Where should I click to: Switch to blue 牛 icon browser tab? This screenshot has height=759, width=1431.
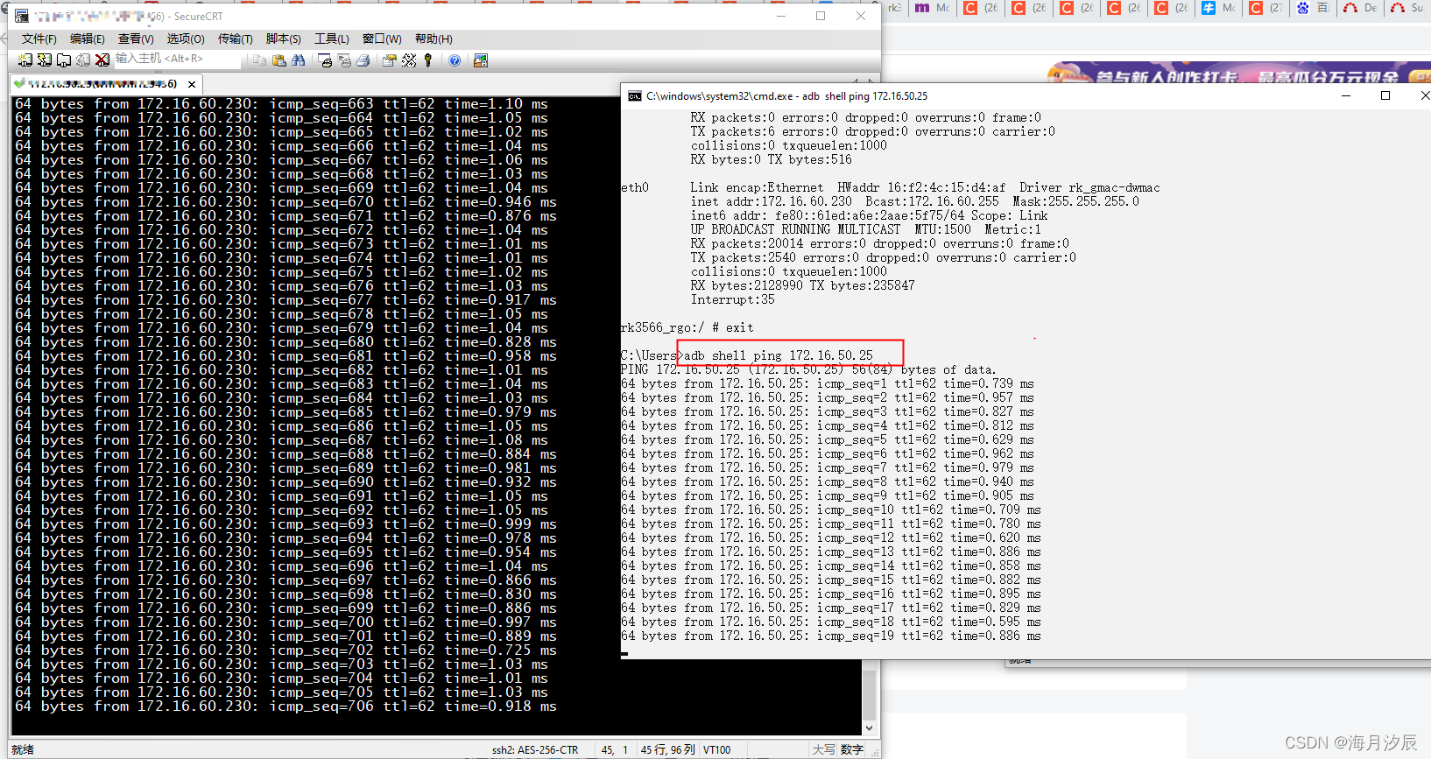click(1220, 8)
